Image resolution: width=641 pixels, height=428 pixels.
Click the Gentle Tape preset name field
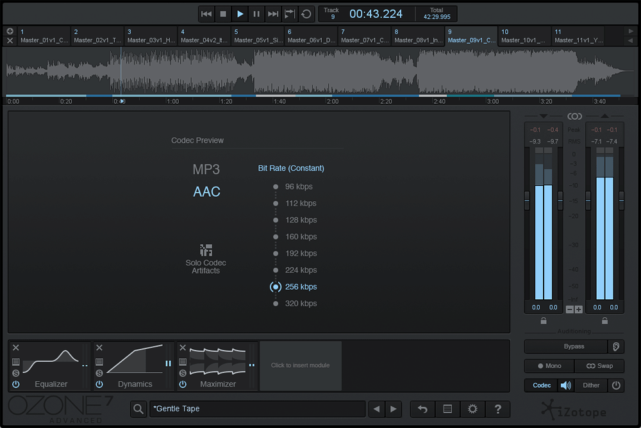pyautogui.click(x=257, y=409)
